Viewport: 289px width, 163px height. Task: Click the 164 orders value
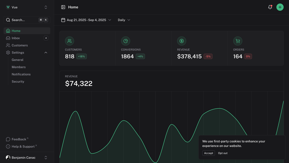(238, 56)
